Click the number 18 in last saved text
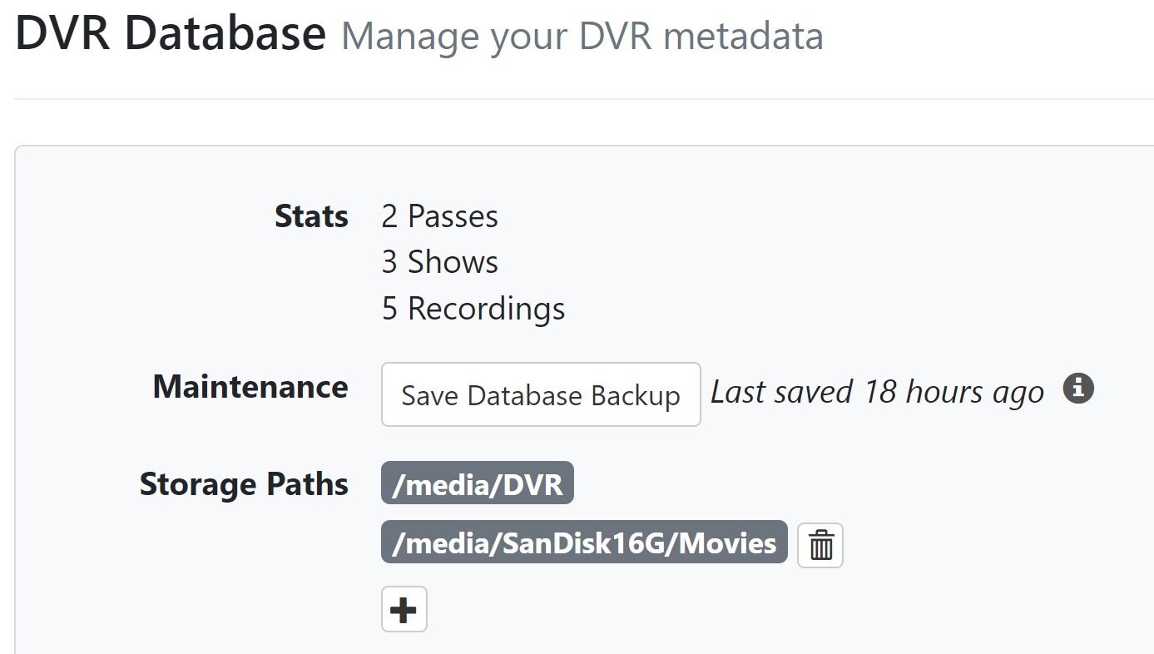Image resolution: width=1154 pixels, height=654 pixels. (x=879, y=391)
